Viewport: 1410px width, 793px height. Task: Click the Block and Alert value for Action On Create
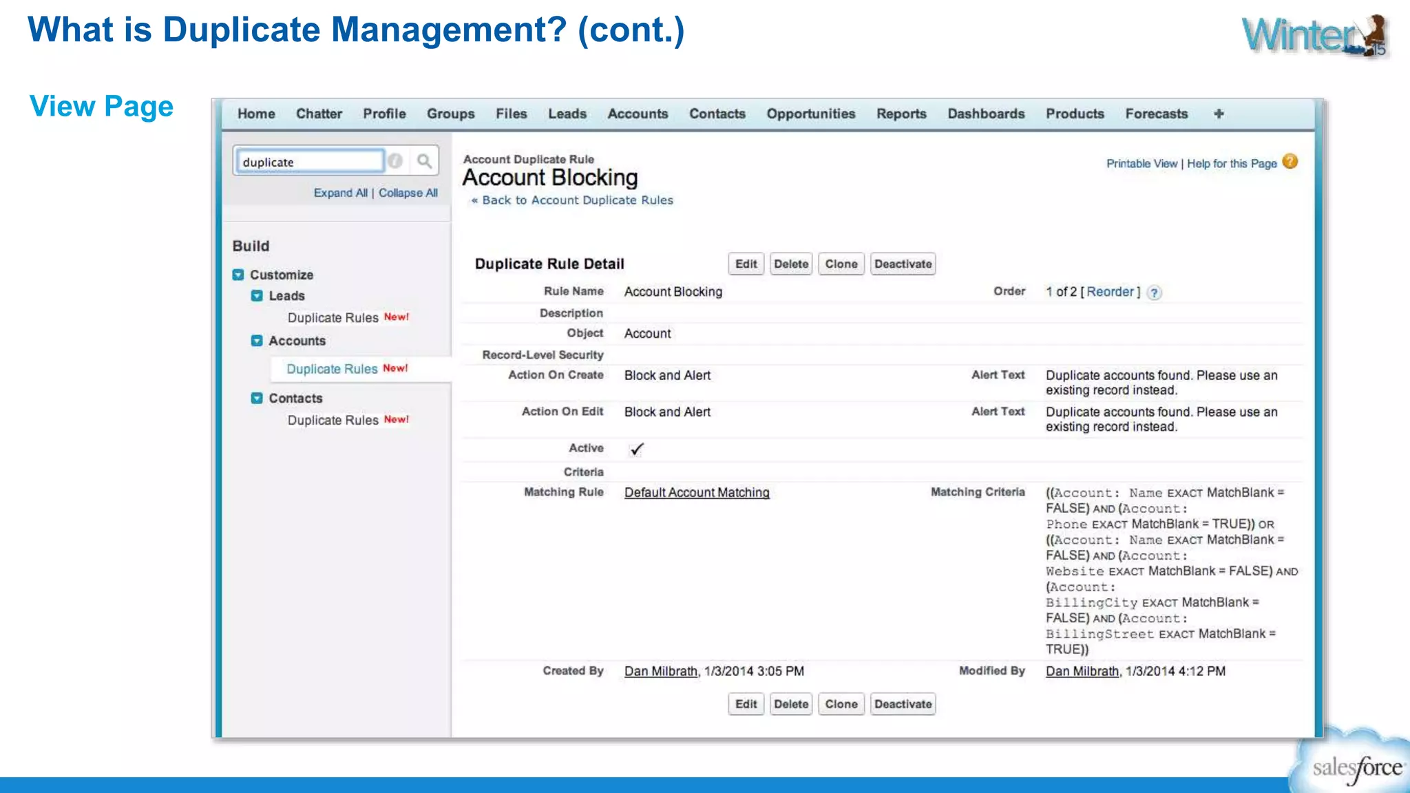(667, 375)
